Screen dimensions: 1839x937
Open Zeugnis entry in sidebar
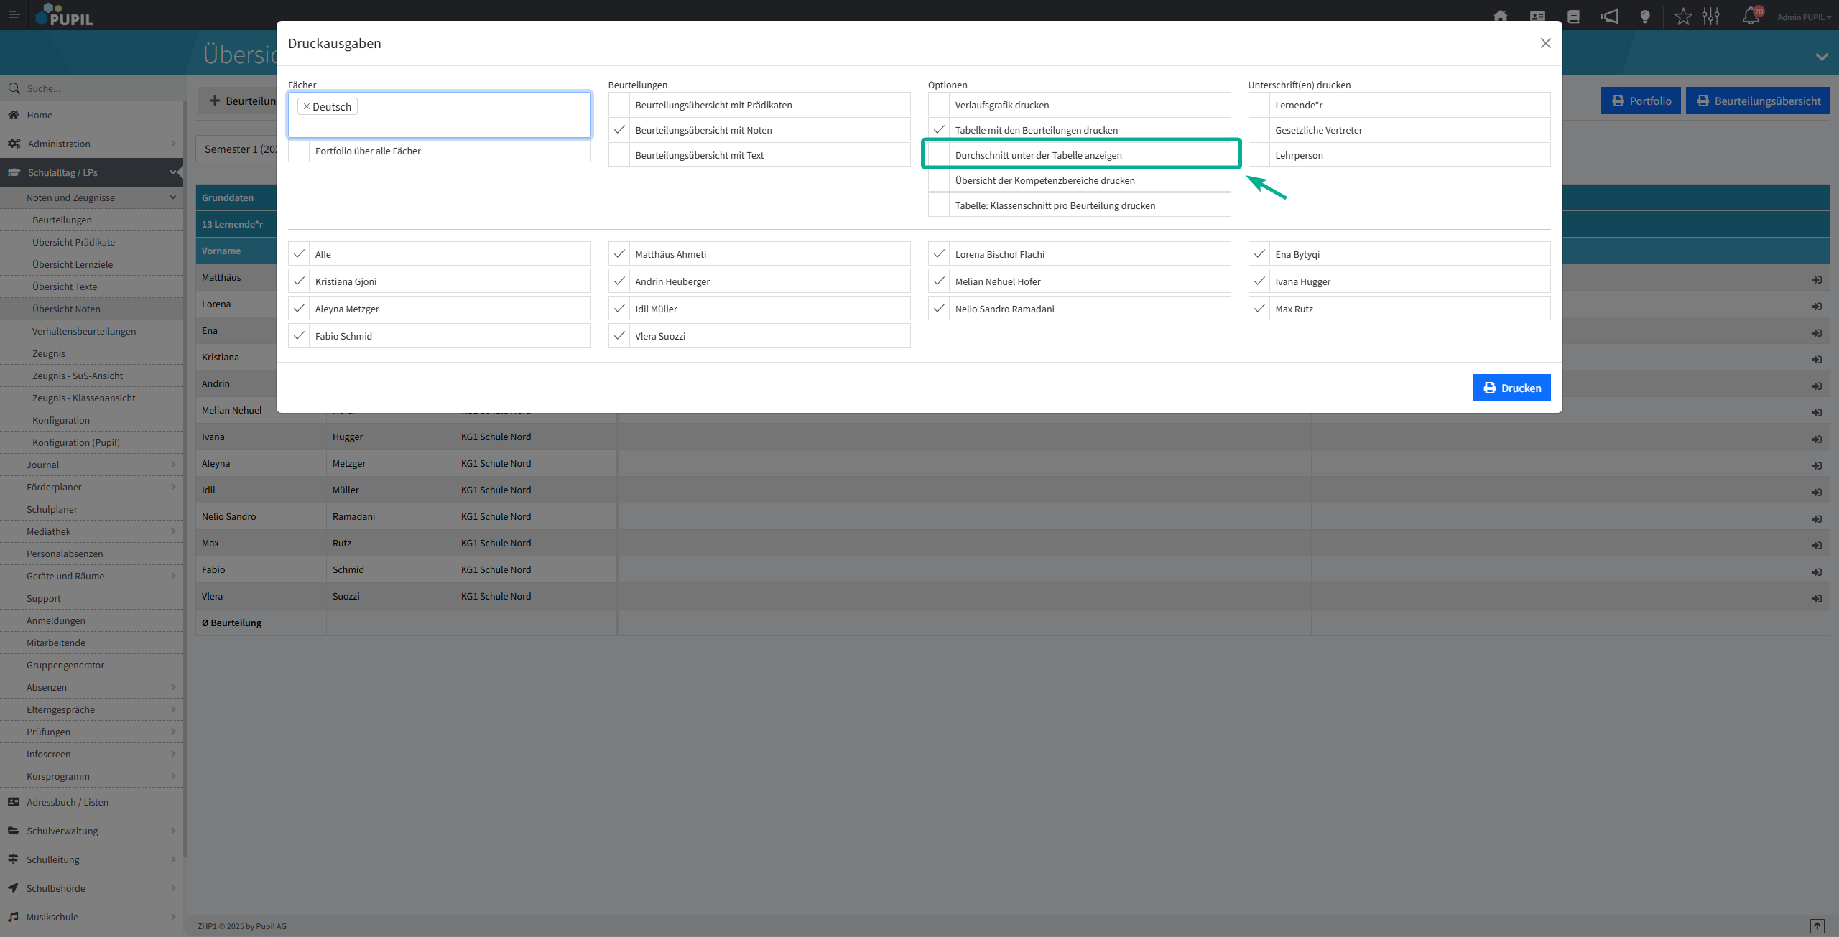[x=49, y=353]
